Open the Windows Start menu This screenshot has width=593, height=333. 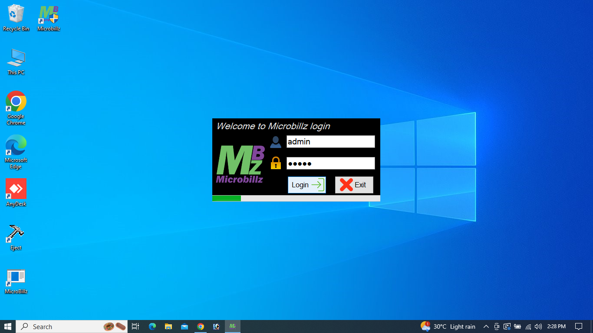[x=8, y=326]
